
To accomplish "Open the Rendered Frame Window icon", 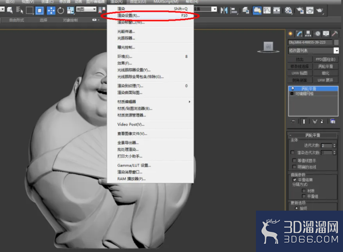I will pyautogui.click(x=310, y=10).
